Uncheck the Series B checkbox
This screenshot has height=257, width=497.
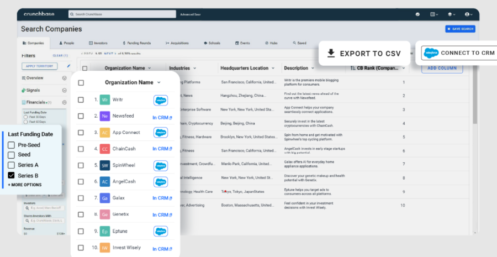[11, 176]
